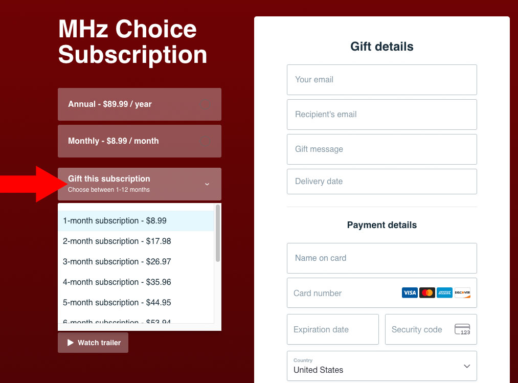The height and width of the screenshot is (383, 518).
Task: Choose 2-month subscription - $17.98 option
Action: (136, 241)
